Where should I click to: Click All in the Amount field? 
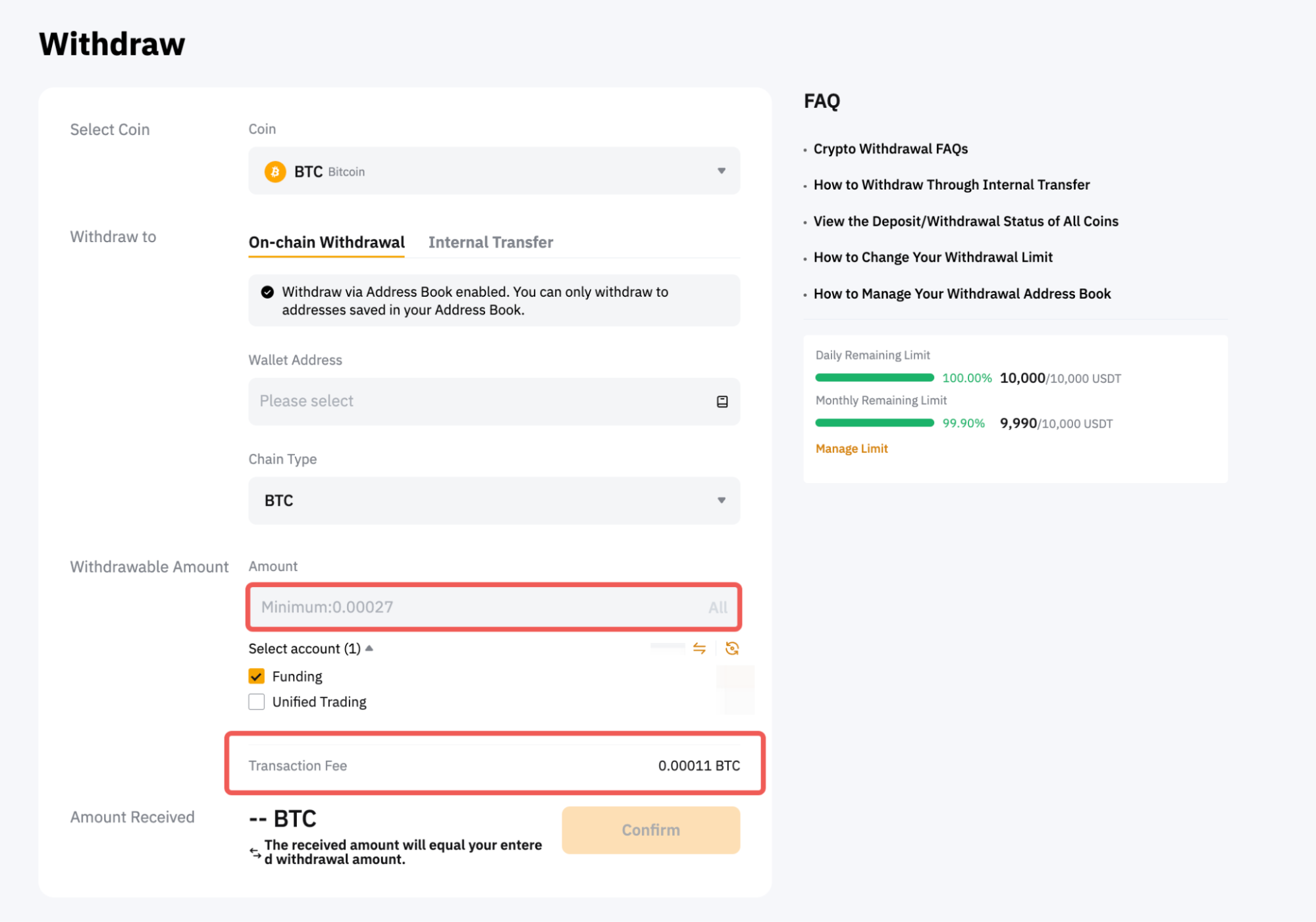(718, 607)
